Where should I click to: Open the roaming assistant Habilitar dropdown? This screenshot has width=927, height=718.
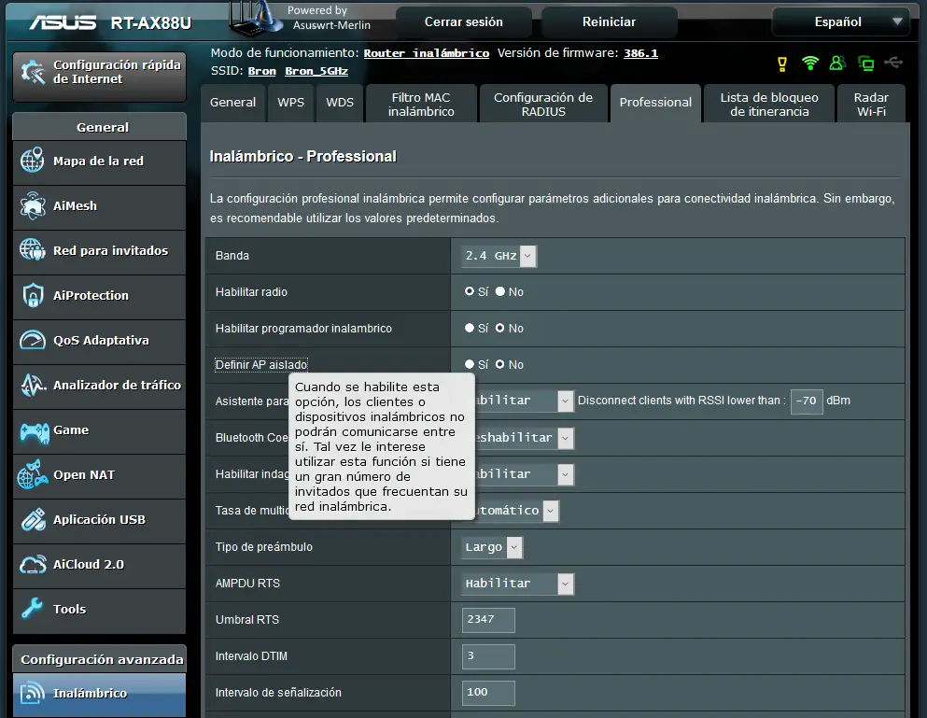[x=525, y=401]
